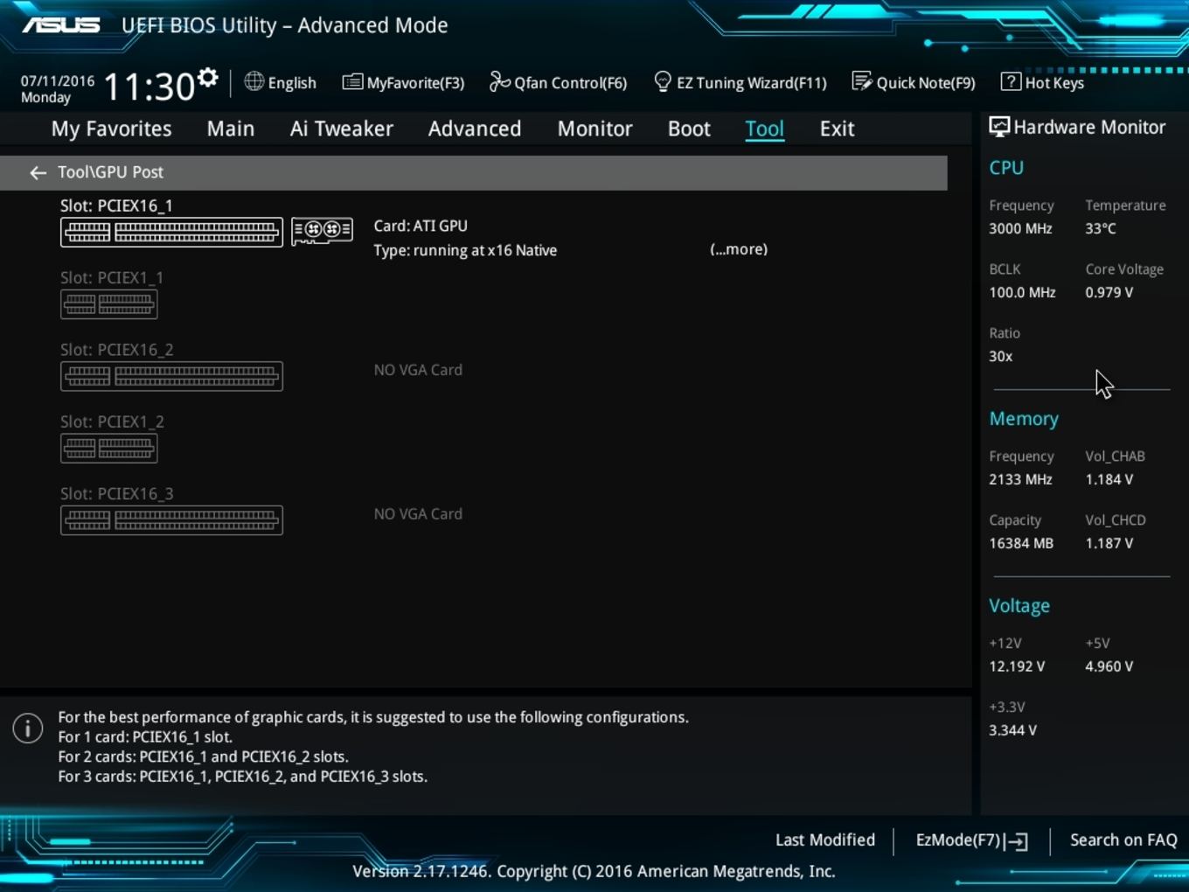Viewport: 1189px width, 892px height.
Task: Launch EZ Tuning Wizard(F11) label
Action: click(x=752, y=83)
